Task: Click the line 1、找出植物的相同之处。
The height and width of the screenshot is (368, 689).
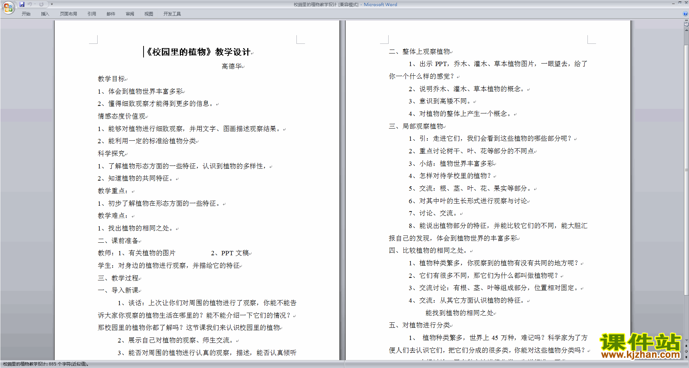Action: [136, 228]
